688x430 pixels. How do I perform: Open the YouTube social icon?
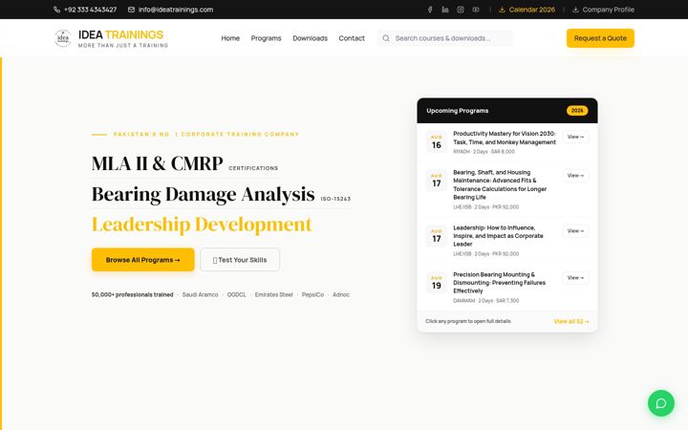click(476, 10)
